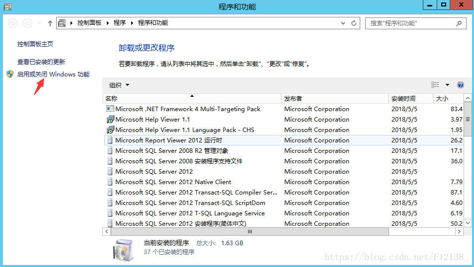This screenshot has height=267, width=474.
Task: Select Microsoft SQL Server 2012 Native Client
Action: point(173,182)
